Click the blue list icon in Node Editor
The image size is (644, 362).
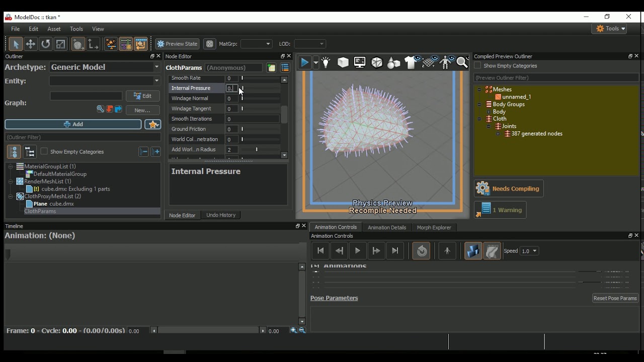(x=285, y=68)
